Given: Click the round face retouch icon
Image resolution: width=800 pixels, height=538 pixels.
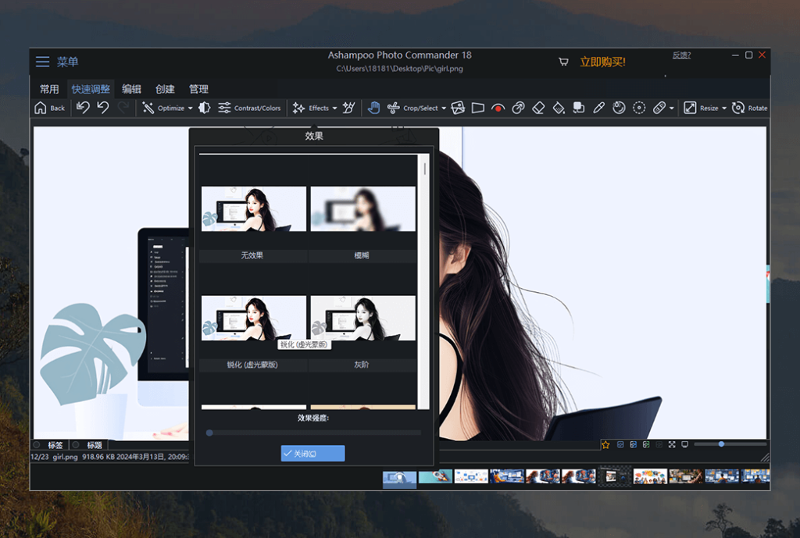Looking at the screenshot, I should [619, 108].
